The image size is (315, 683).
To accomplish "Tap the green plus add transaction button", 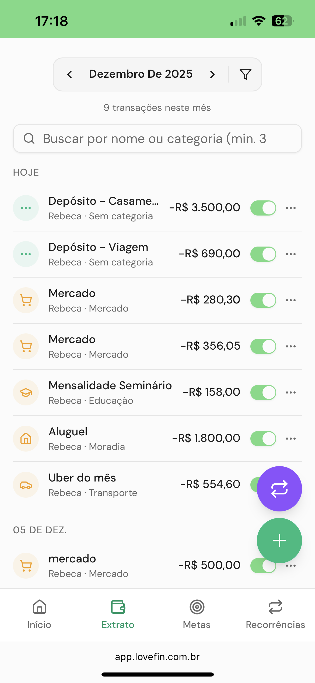I will pos(279,540).
